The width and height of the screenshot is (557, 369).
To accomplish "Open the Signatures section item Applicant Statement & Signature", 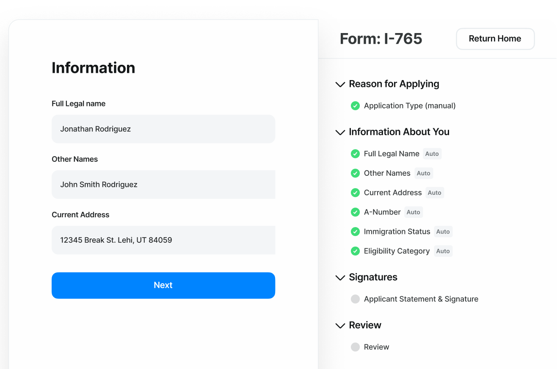I will click(x=421, y=299).
